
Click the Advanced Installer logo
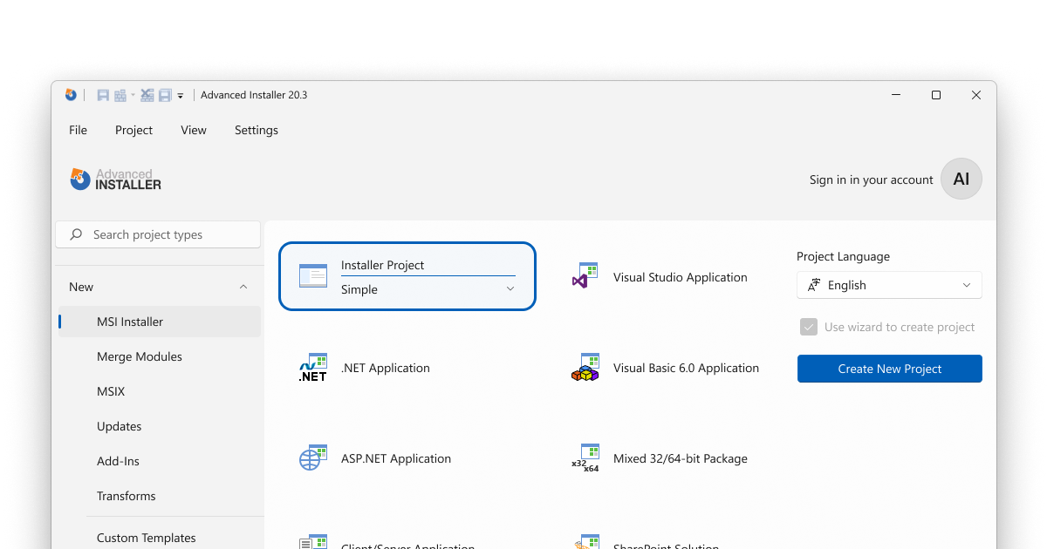(116, 179)
